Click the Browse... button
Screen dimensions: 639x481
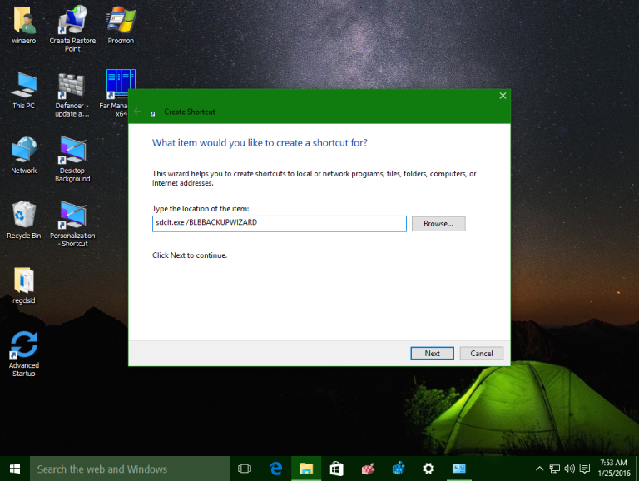point(438,224)
